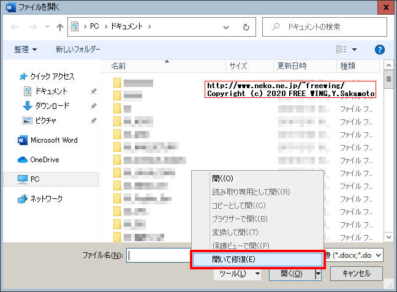
Task: Click the キャンセル button
Action: pyautogui.click(x=356, y=274)
